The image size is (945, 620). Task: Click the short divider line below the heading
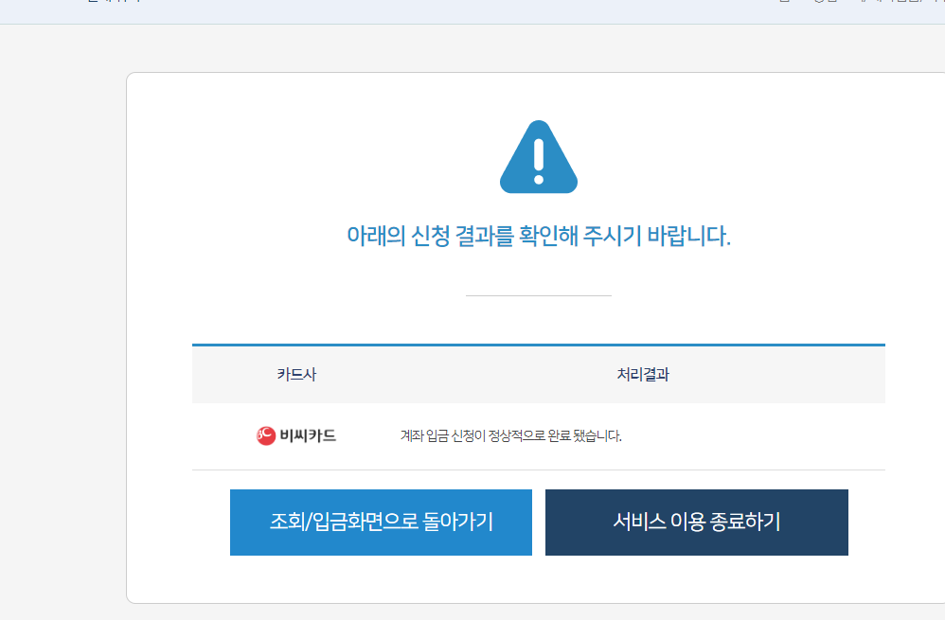(538, 296)
